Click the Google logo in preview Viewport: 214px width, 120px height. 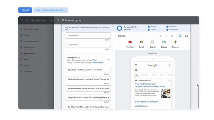[x=152, y=65]
